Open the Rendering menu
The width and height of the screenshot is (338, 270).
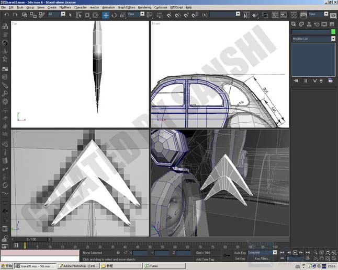(x=144, y=7)
